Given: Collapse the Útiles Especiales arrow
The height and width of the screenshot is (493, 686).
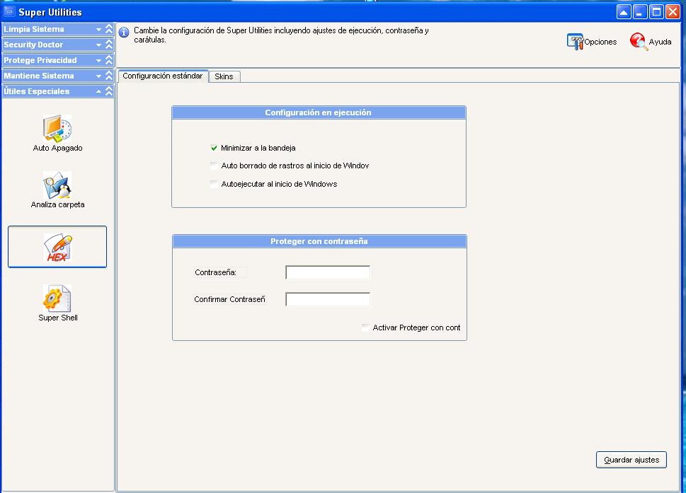Looking at the screenshot, I should tap(99, 91).
